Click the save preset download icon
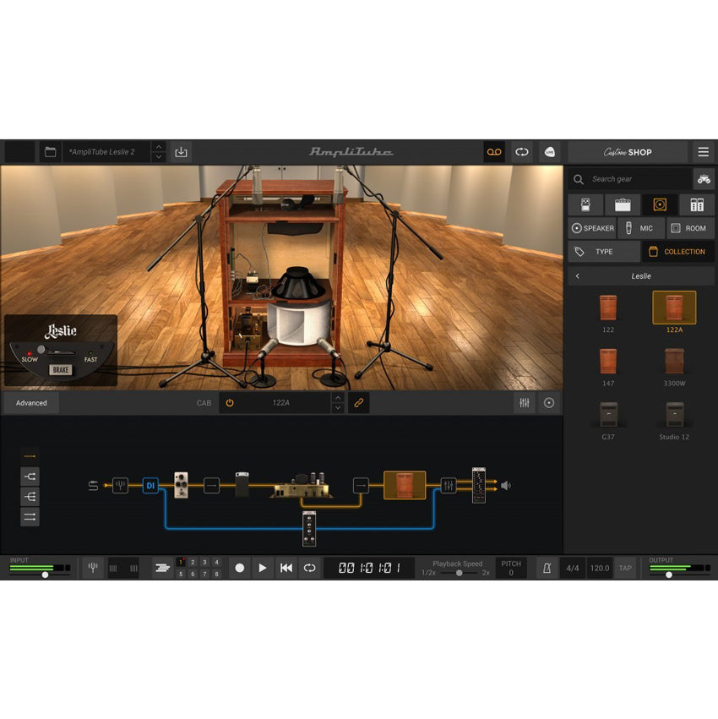Viewport: 718px width, 719px height. pyautogui.click(x=181, y=152)
